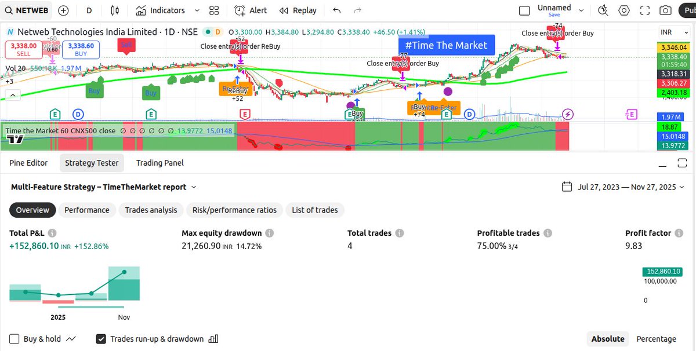Create a new Alert
This screenshot has width=696, height=351.
251,10
